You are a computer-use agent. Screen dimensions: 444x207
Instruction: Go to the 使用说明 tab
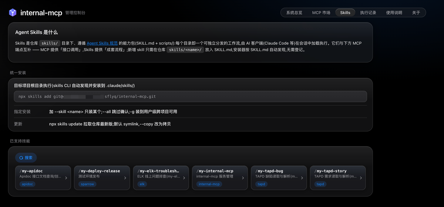point(394,12)
